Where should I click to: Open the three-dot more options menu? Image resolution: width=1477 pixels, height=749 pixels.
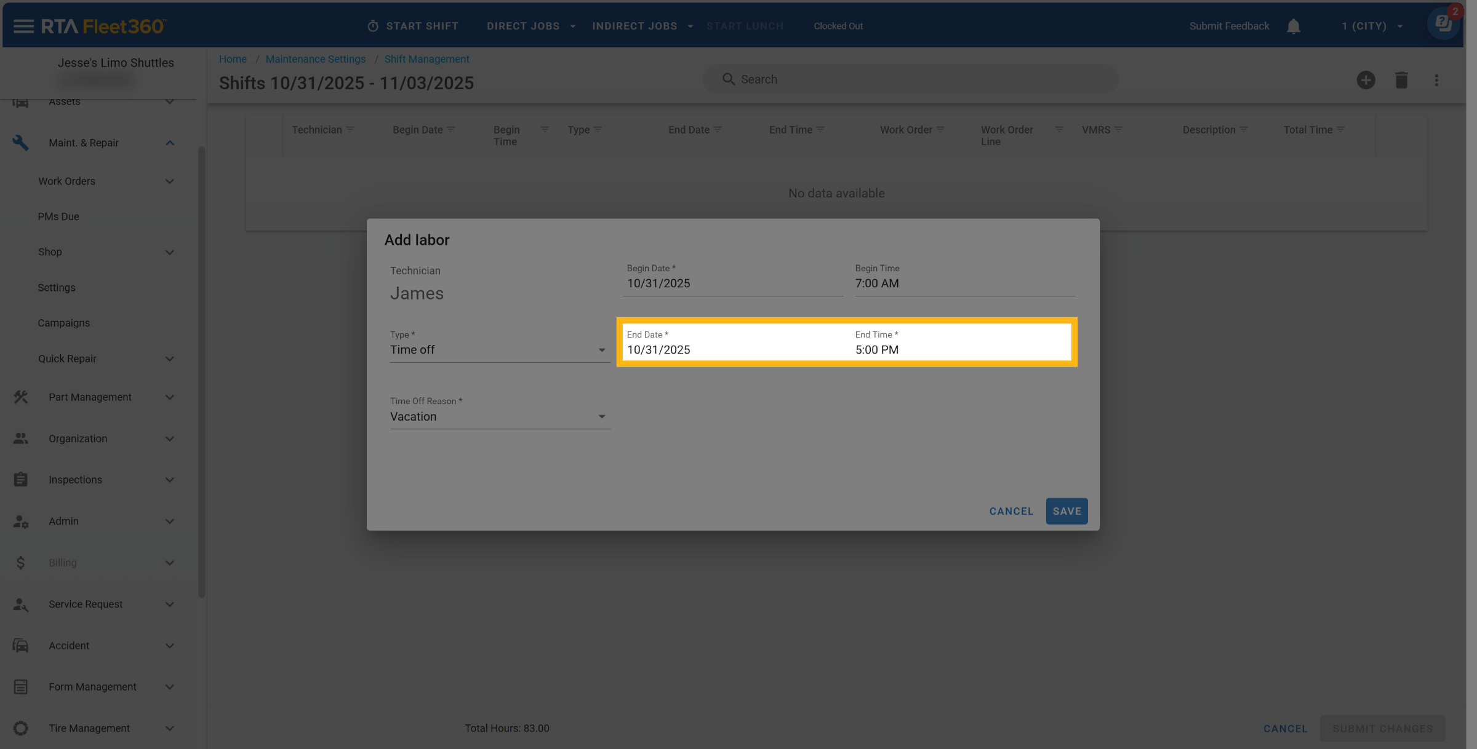click(x=1436, y=80)
